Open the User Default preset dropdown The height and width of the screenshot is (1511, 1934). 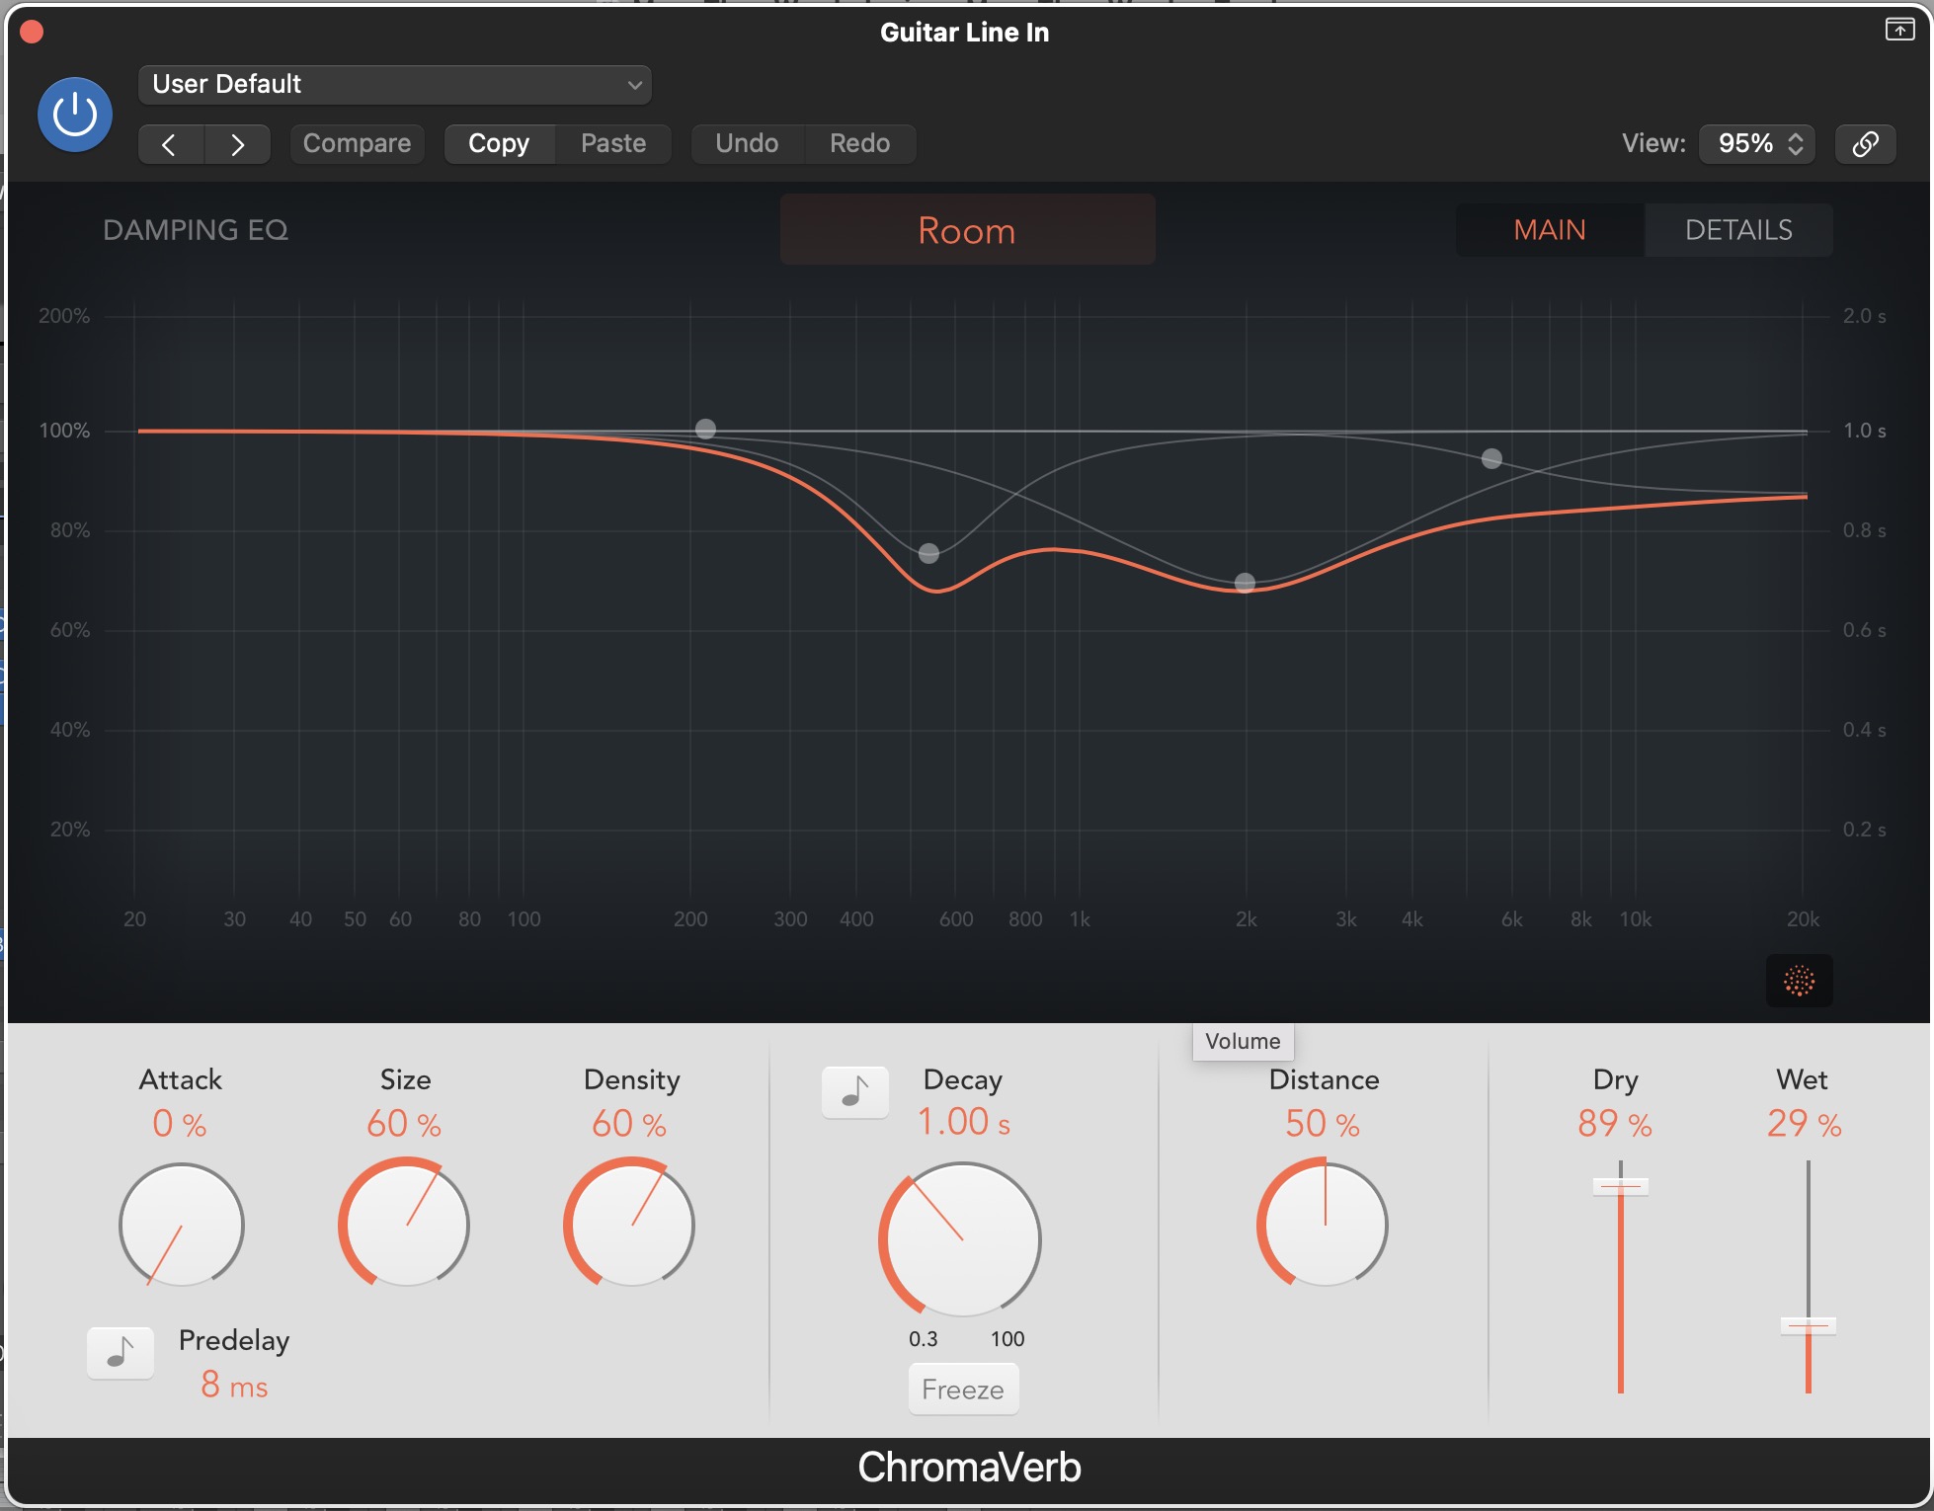394,85
